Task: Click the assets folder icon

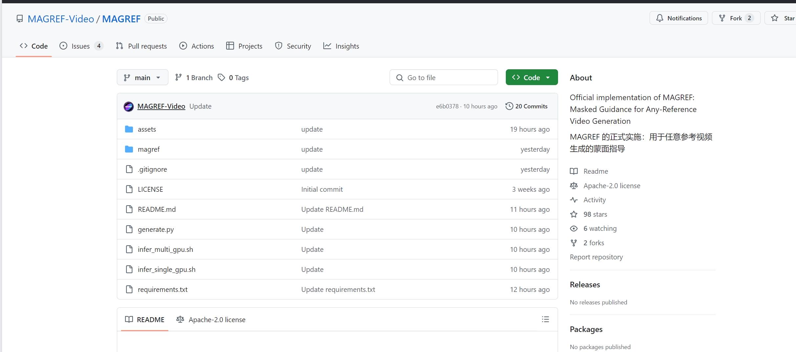Action: 129,129
